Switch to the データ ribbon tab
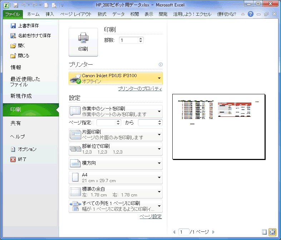 point(118,14)
